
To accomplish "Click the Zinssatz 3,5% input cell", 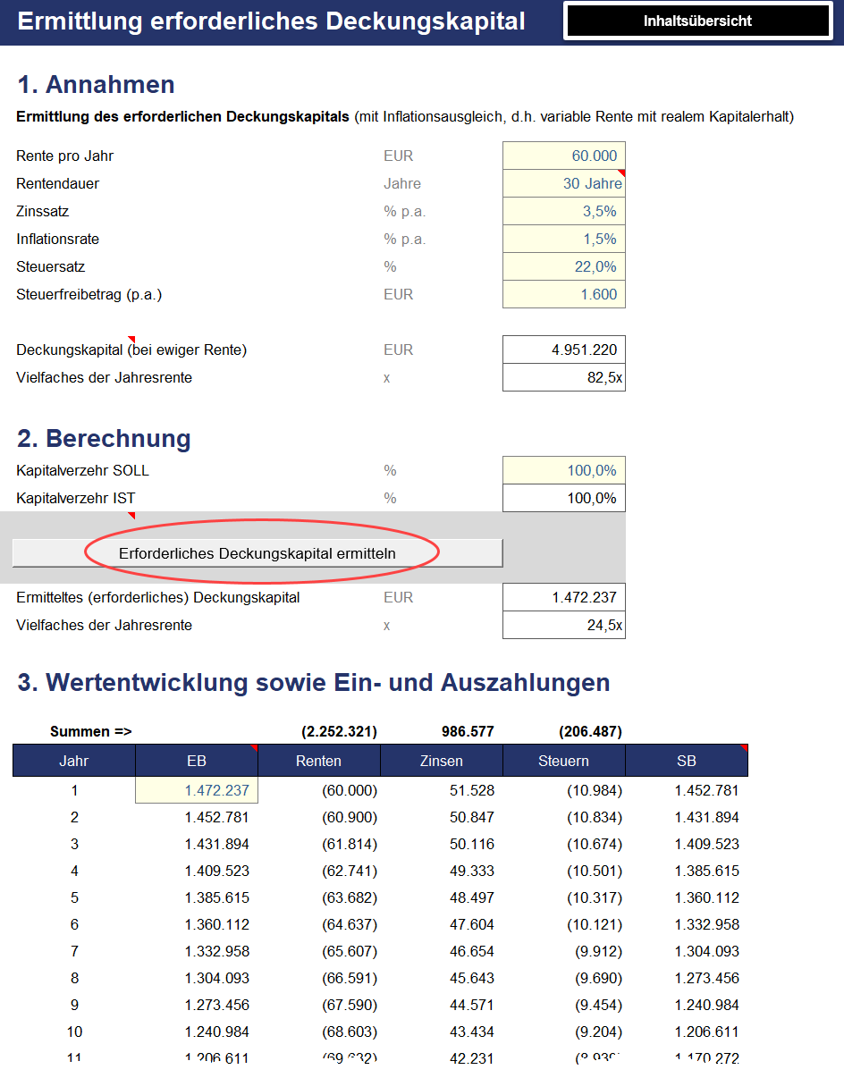I will [564, 211].
